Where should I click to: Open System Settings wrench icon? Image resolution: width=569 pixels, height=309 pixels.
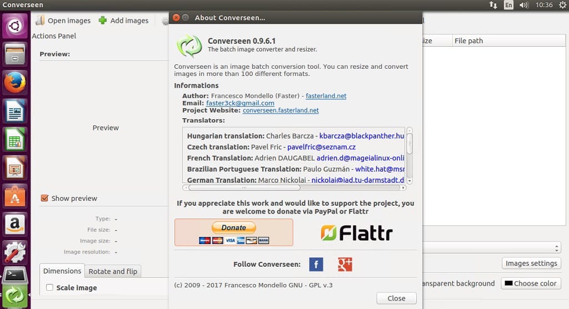click(15, 253)
